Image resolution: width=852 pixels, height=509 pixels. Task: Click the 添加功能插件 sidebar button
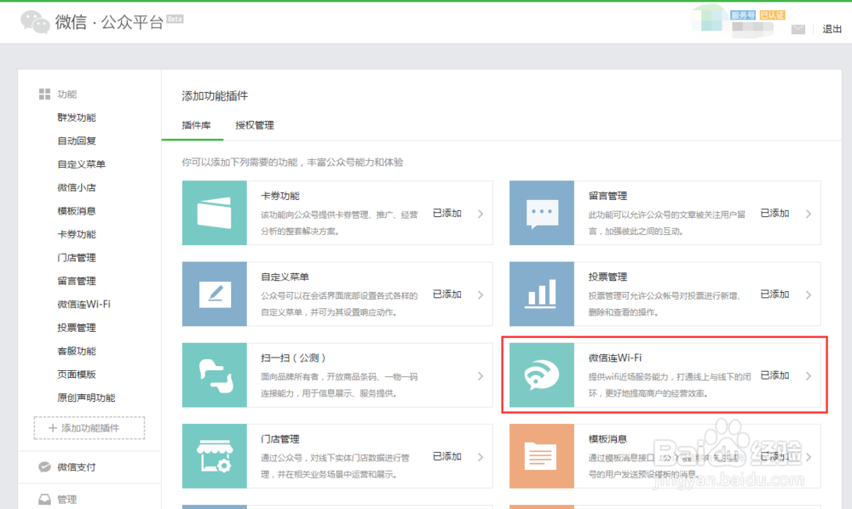click(89, 428)
